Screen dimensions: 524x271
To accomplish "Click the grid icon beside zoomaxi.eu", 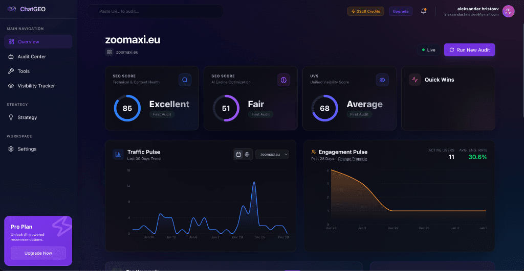I will (x=110, y=52).
